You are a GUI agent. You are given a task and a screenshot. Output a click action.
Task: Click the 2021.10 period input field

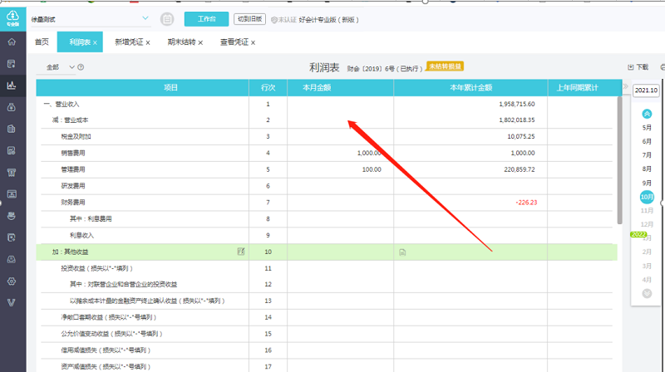coord(646,91)
